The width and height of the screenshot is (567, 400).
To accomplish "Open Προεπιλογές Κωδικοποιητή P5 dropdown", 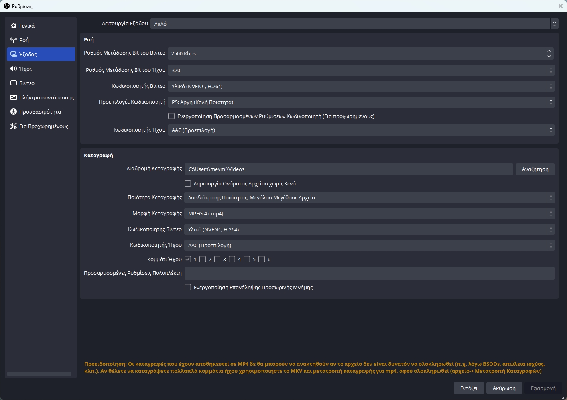I will click(x=361, y=102).
